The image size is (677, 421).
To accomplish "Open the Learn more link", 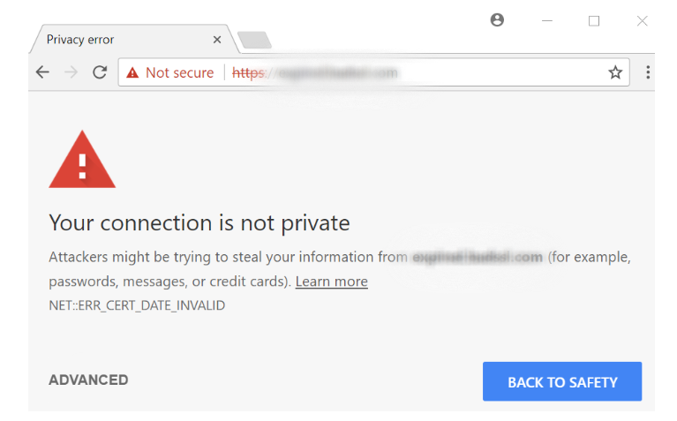I will coord(332,282).
